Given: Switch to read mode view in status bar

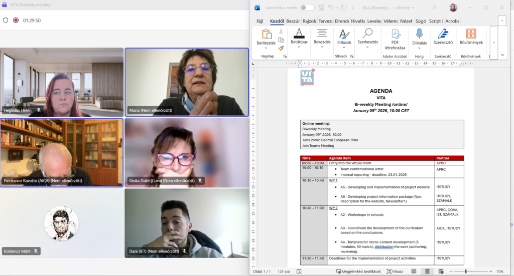Looking at the screenshot, I should [x=414, y=271].
